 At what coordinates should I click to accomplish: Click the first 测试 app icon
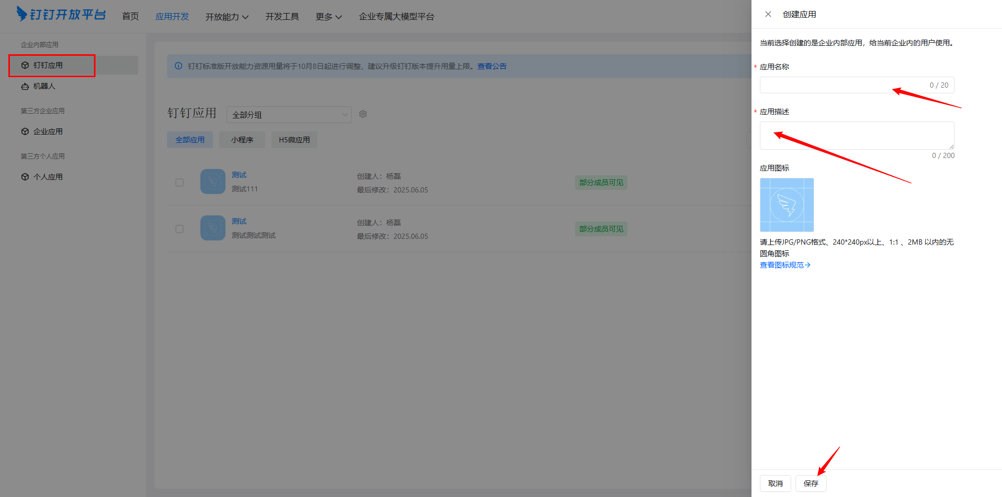pyautogui.click(x=213, y=181)
